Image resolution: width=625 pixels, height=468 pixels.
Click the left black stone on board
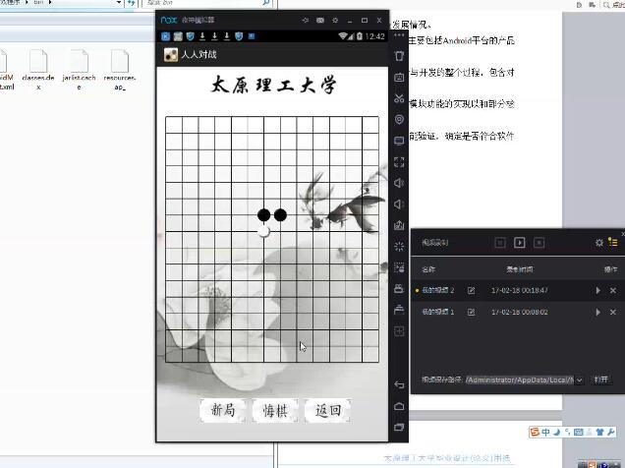(263, 215)
